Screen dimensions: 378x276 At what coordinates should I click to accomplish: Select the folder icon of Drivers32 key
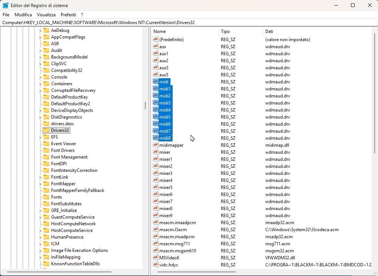coord(46,130)
